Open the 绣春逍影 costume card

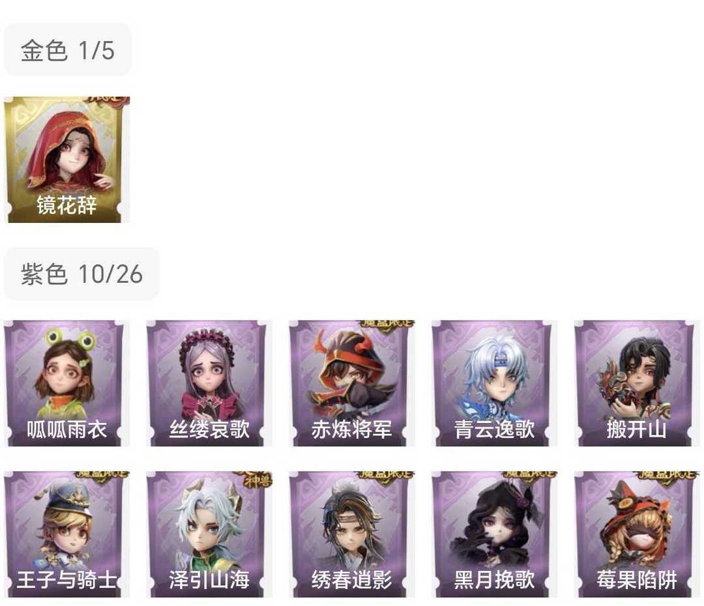click(x=351, y=534)
